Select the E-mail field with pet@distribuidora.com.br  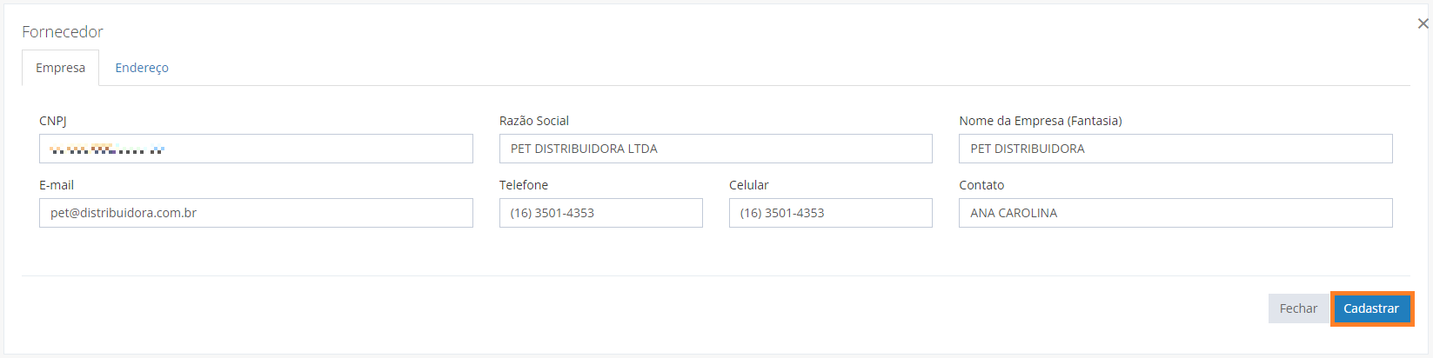pyautogui.click(x=256, y=213)
